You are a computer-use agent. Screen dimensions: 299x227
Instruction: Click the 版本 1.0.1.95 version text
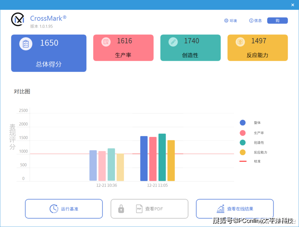(41, 26)
